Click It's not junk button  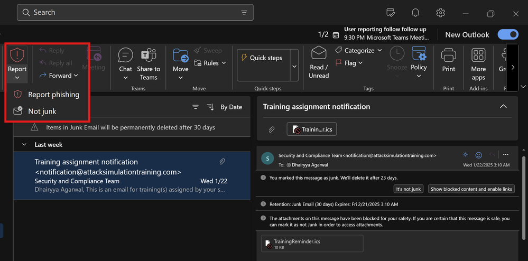[x=408, y=189]
